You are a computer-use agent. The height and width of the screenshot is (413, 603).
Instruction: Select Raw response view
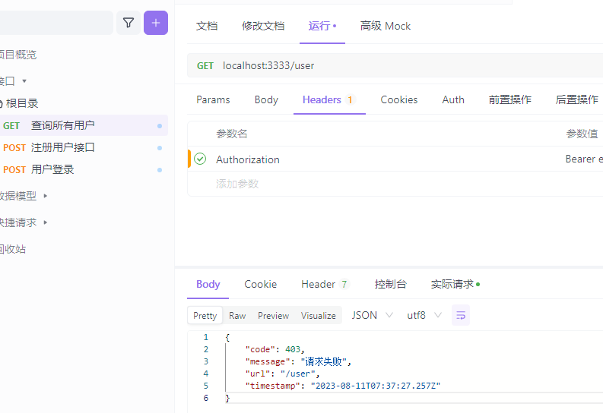pos(237,316)
